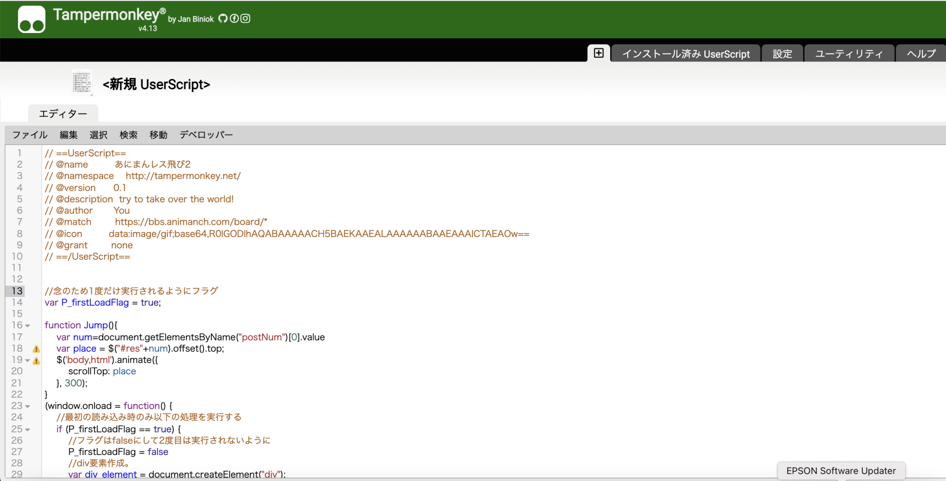The height and width of the screenshot is (481, 946).
Task: Click 'try to take over the world!' description
Action: coord(176,199)
